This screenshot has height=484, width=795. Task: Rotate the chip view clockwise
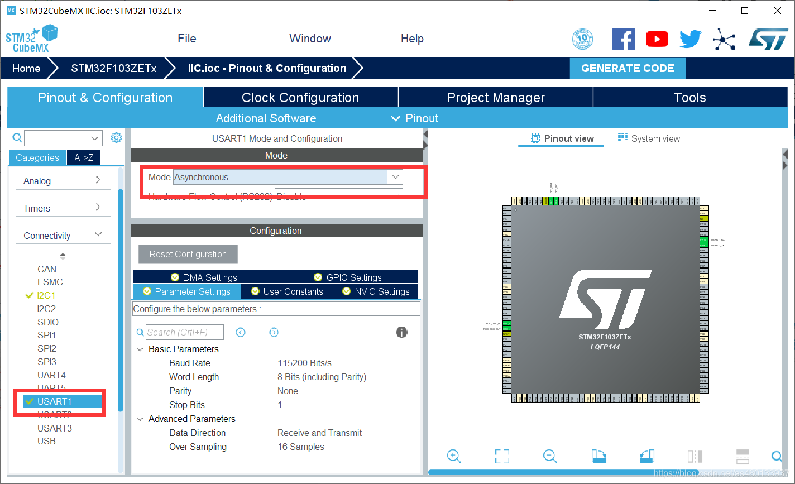point(598,456)
